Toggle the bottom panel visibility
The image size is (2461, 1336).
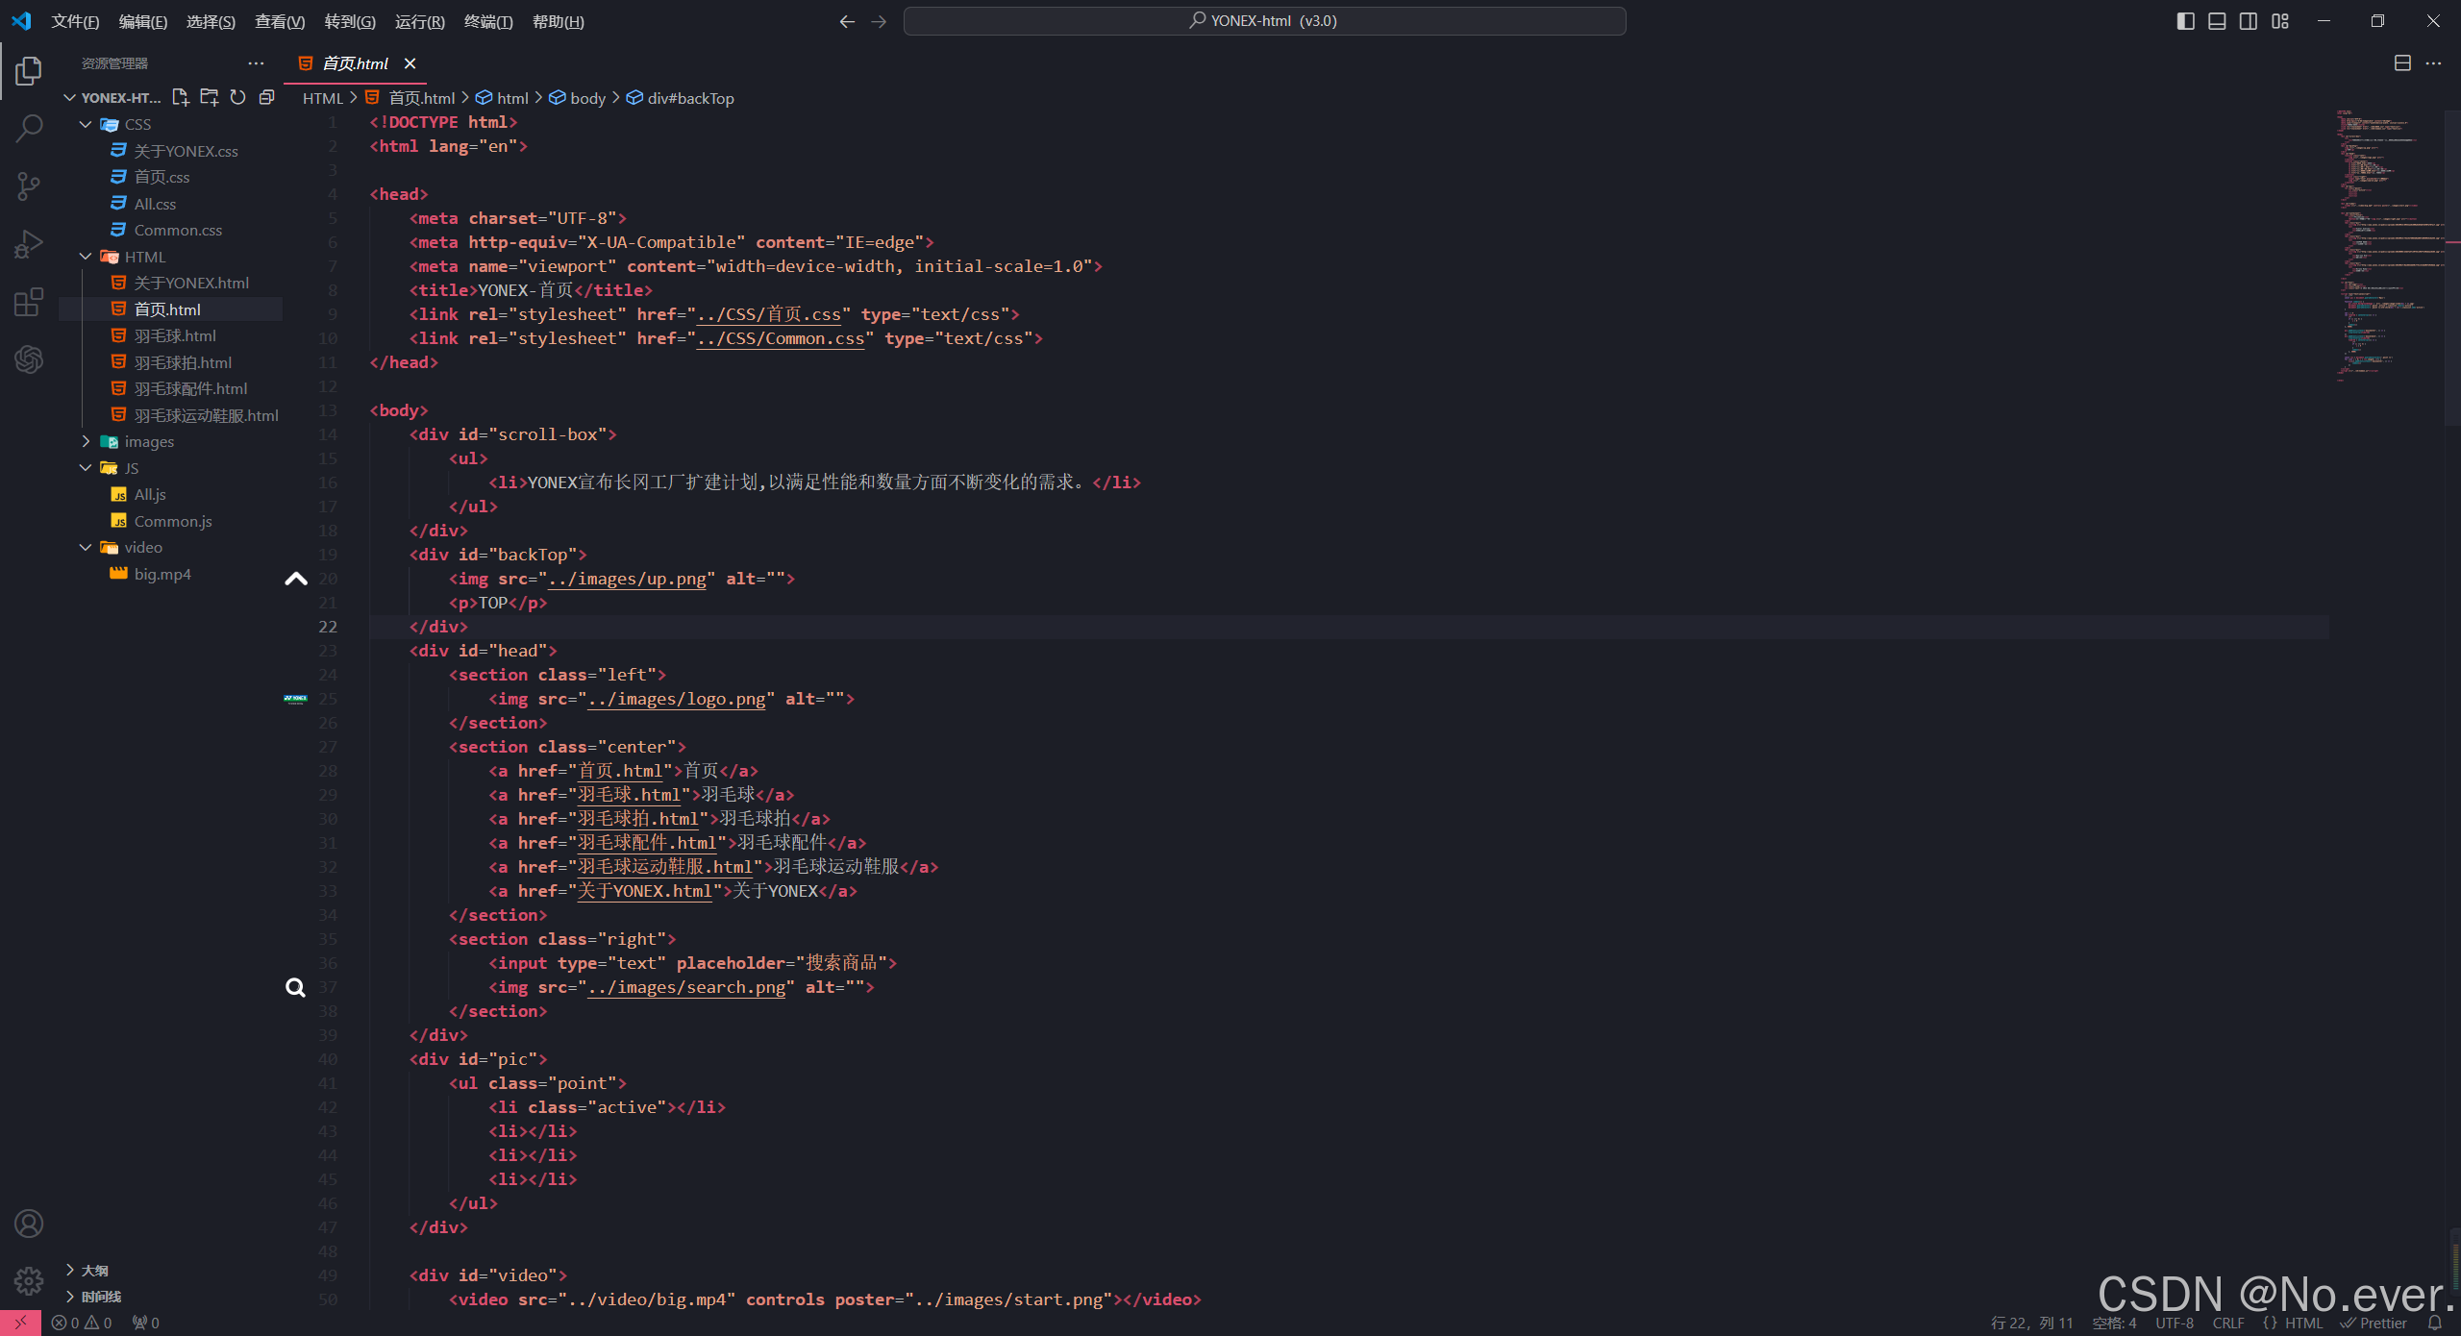point(2217,21)
